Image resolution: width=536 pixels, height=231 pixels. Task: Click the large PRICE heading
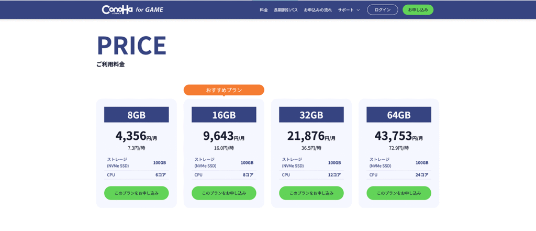(131, 45)
